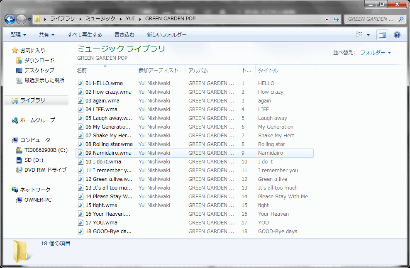Click the Forward navigation arrow
This screenshot has width=410, height=268.
pyautogui.click(x=21, y=19)
